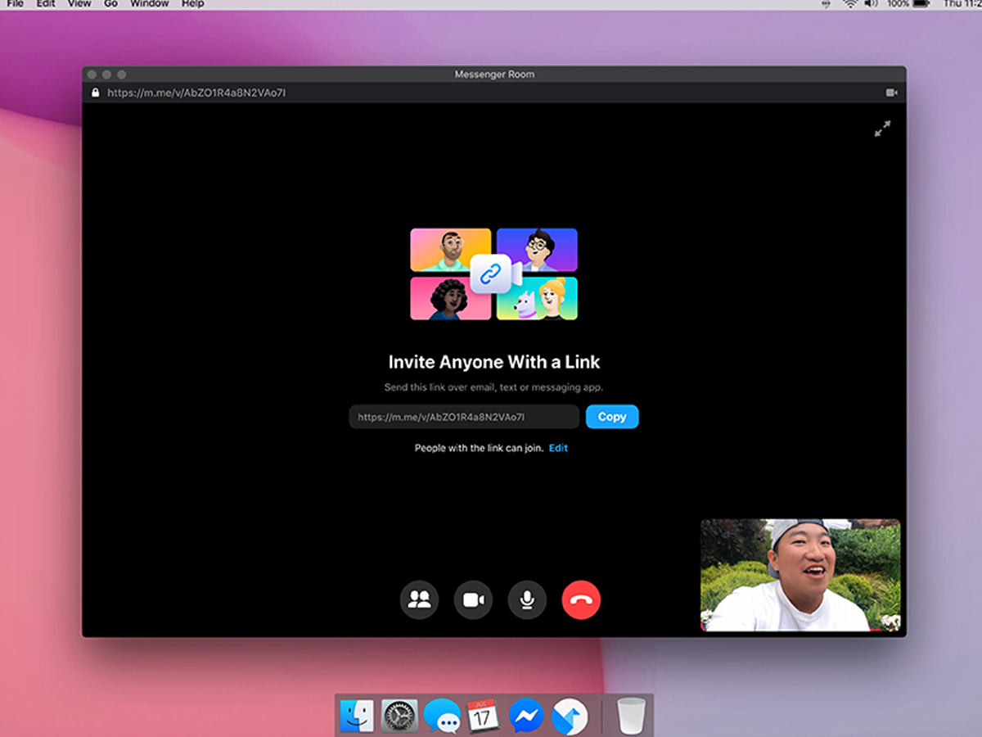The height and width of the screenshot is (737, 982).
Task: Open the Go menu
Action: (111, 4)
